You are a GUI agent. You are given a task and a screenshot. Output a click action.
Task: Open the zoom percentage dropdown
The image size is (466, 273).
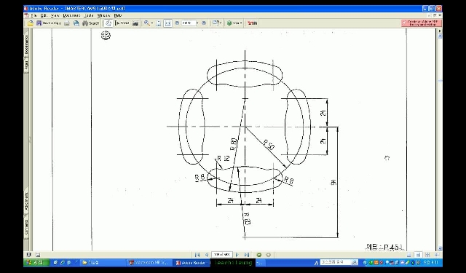(197, 23)
